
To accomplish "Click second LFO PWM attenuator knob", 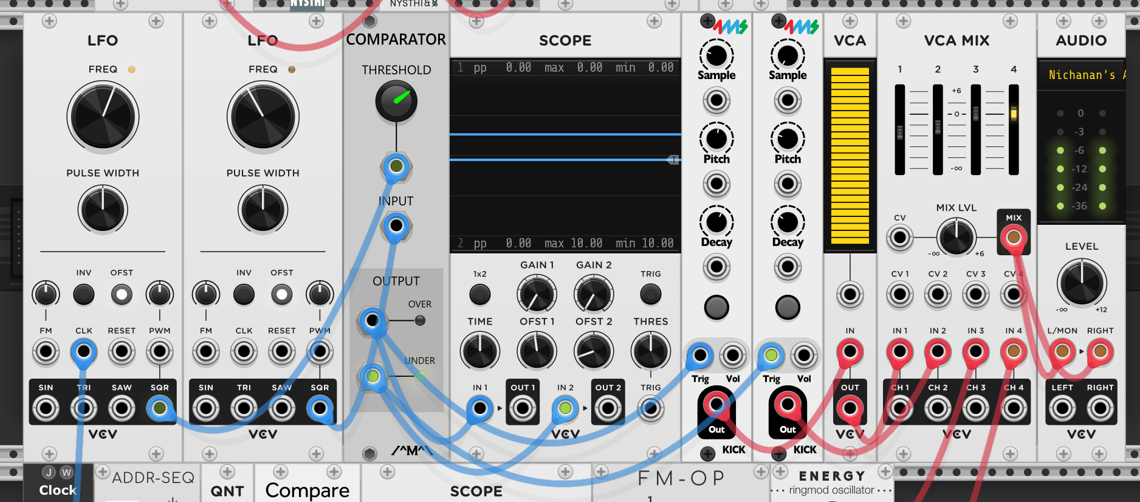I will [x=320, y=295].
